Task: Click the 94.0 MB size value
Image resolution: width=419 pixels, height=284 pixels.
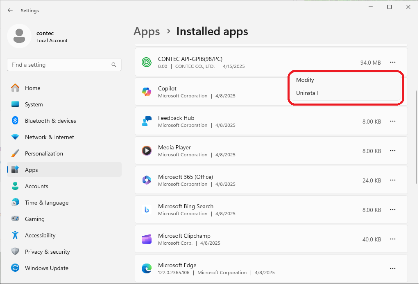Action: click(370, 63)
